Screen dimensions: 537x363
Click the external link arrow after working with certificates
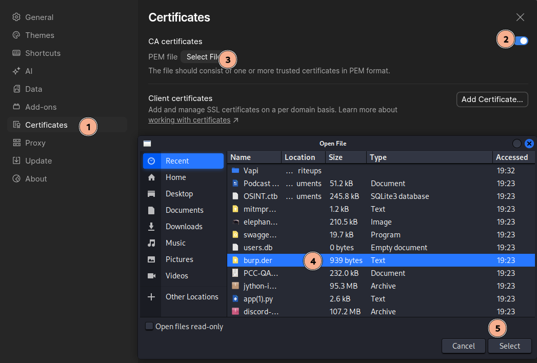pyautogui.click(x=235, y=120)
